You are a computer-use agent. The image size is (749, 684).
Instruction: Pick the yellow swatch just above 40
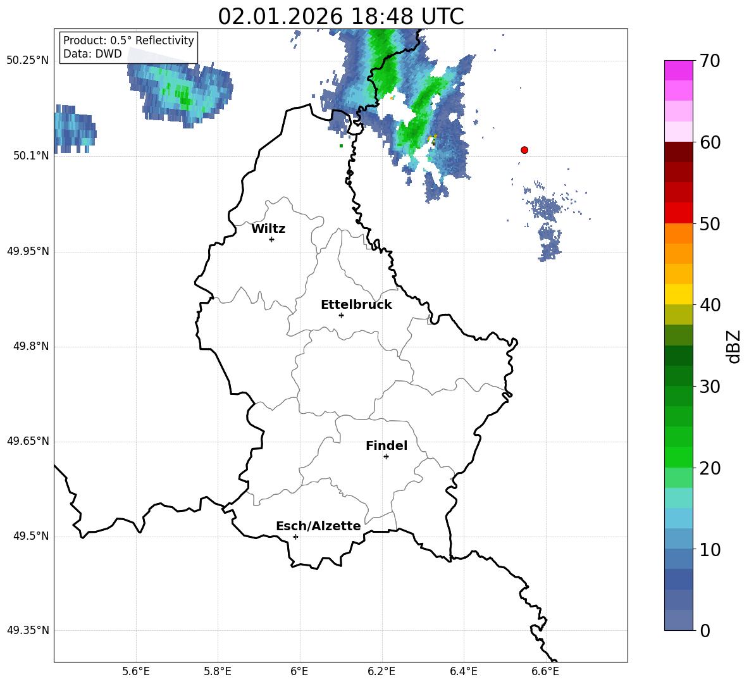coord(678,294)
